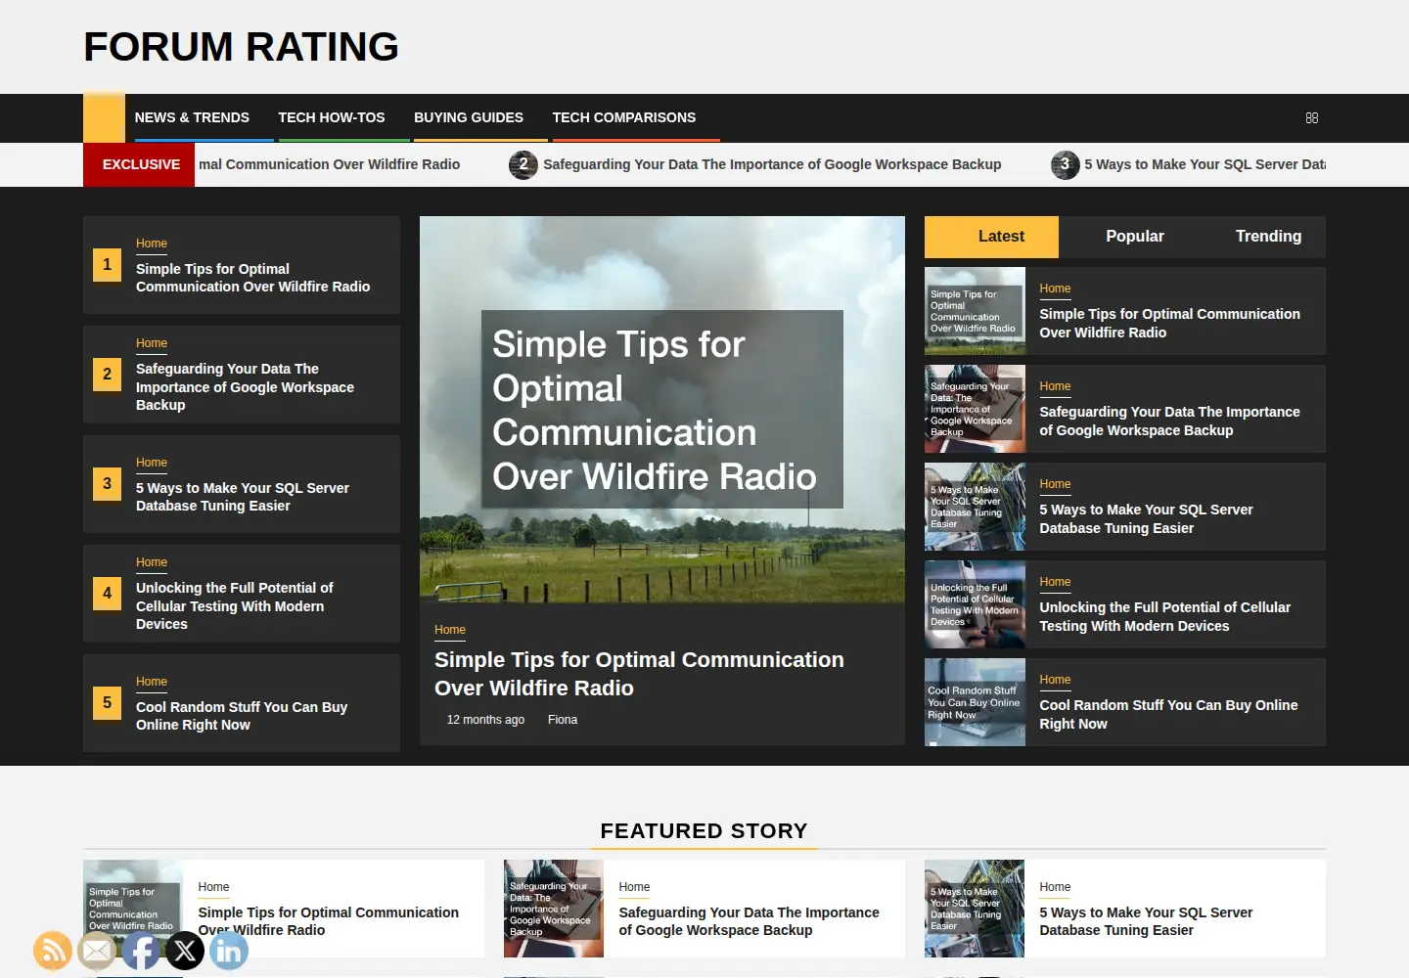Screen dimensions: 1409x978
Task: Click the Cool Random Stuff thumbnail in the Latest list
Action: click(x=975, y=702)
